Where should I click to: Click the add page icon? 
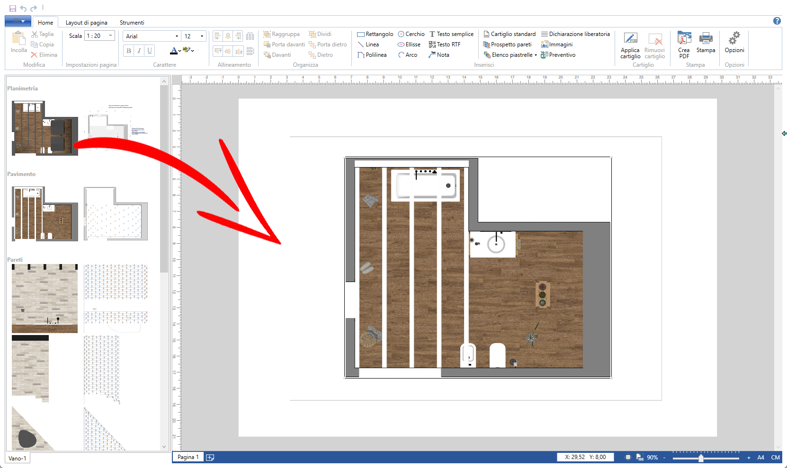210,457
